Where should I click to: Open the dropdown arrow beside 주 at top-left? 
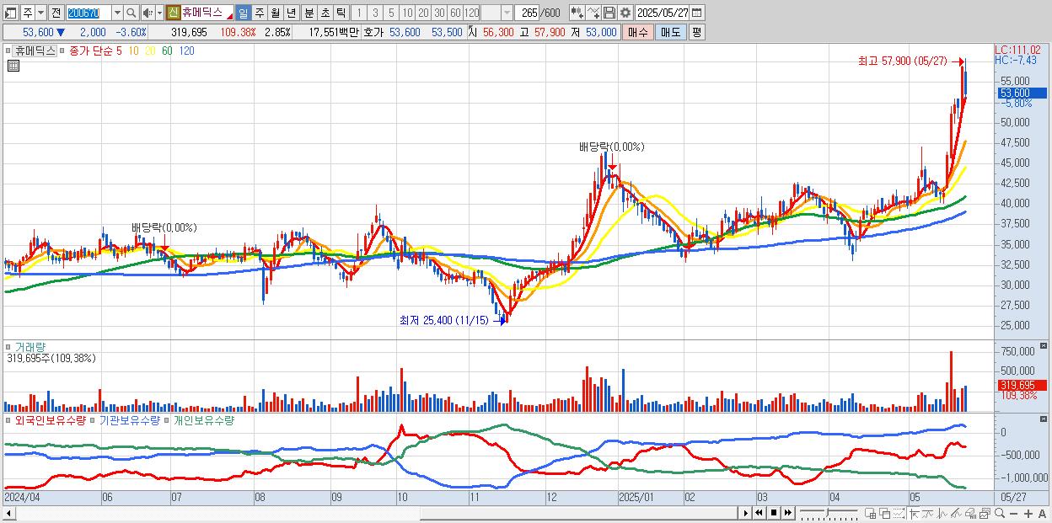40,13
